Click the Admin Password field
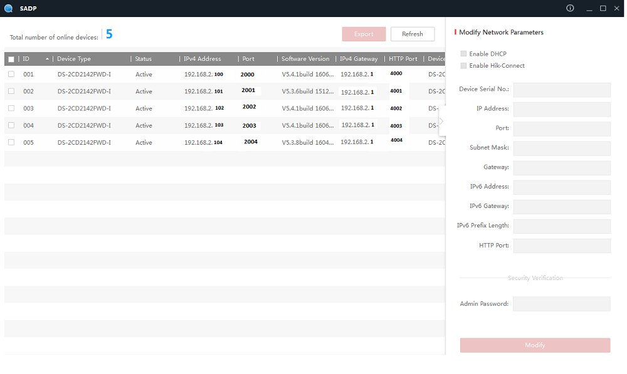This screenshot has height=374, width=627. [x=561, y=303]
